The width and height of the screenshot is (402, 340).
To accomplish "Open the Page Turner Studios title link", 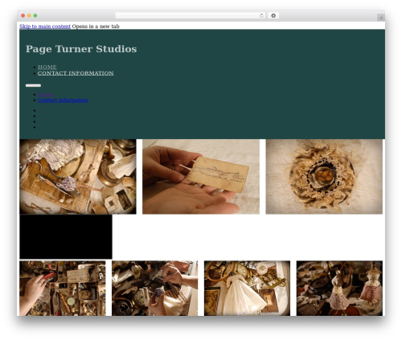I will (81, 49).
